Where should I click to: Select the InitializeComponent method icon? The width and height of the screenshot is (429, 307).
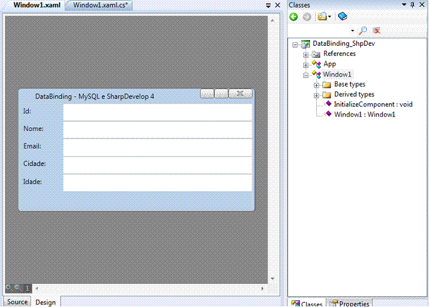coord(328,104)
